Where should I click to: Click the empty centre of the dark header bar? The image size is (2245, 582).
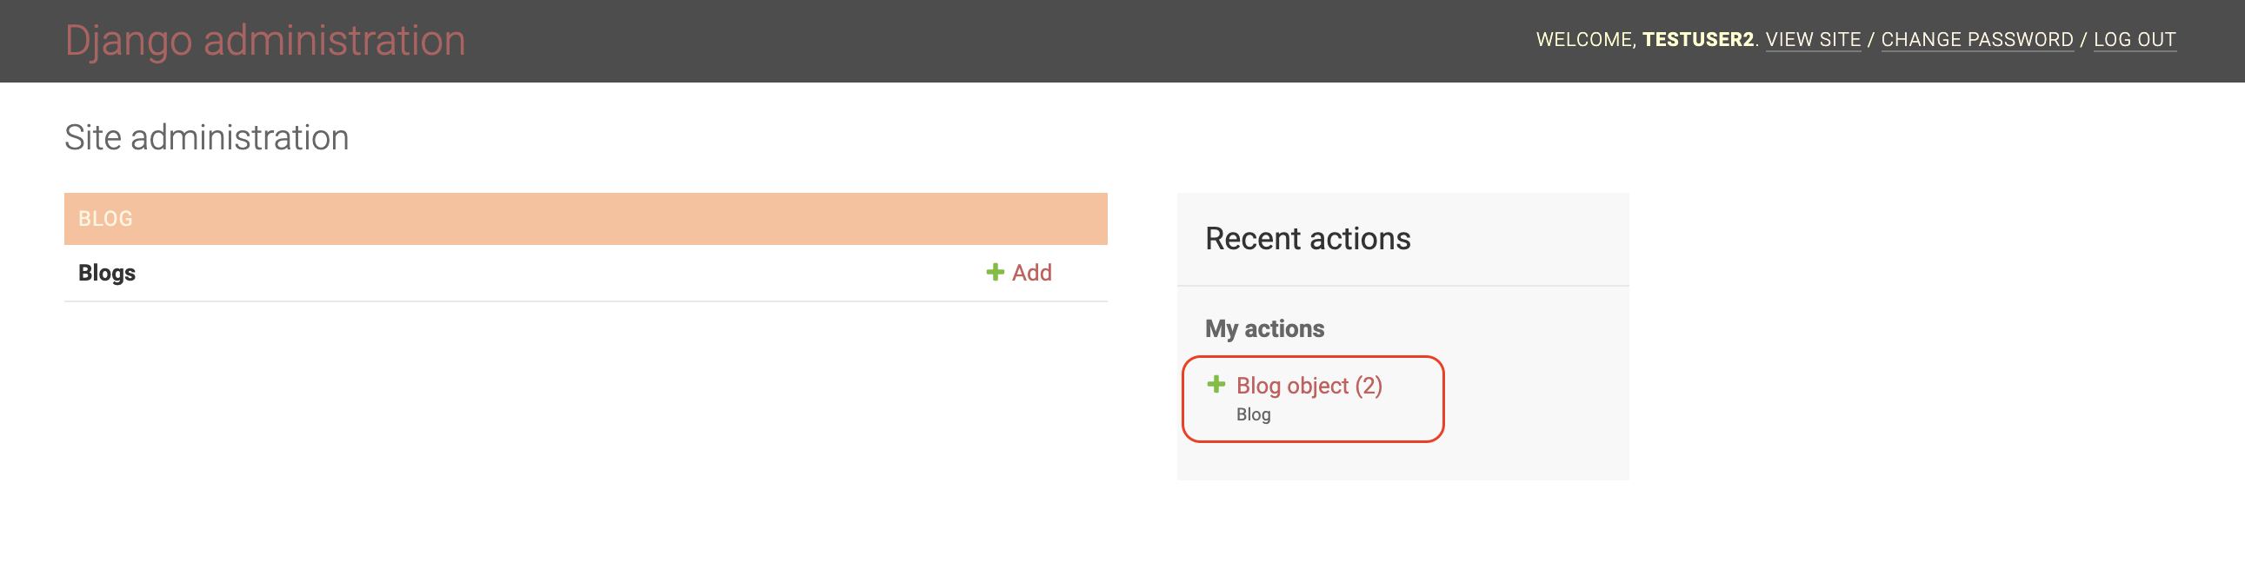pyautogui.click(x=1003, y=41)
